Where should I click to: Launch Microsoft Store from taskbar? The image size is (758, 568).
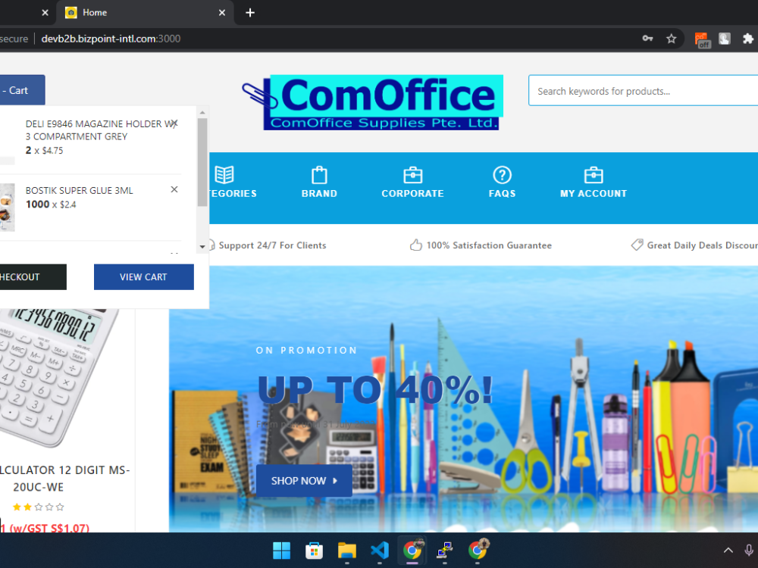click(315, 550)
